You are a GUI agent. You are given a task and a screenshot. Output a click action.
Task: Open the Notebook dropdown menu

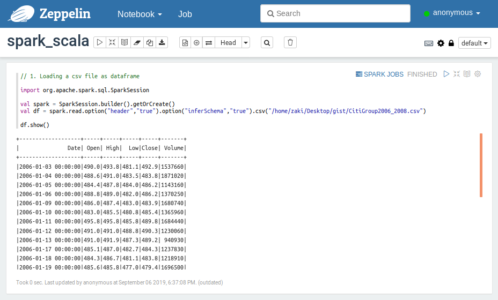click(140, 14)
